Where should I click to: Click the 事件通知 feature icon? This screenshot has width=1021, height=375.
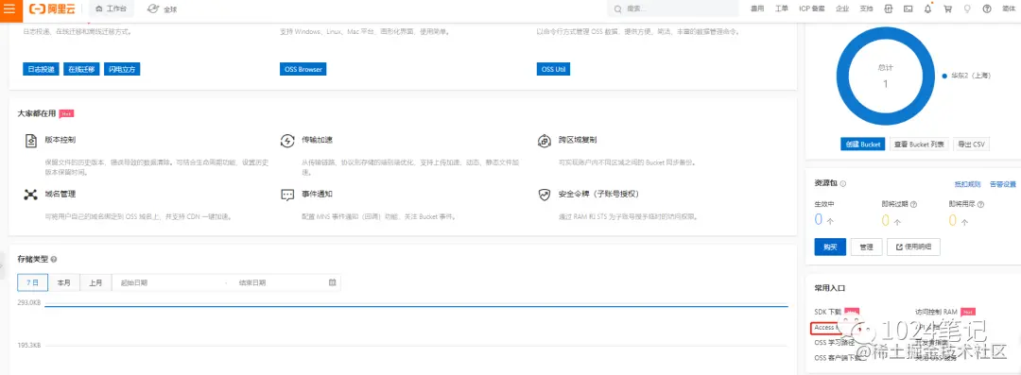point(287,195)
